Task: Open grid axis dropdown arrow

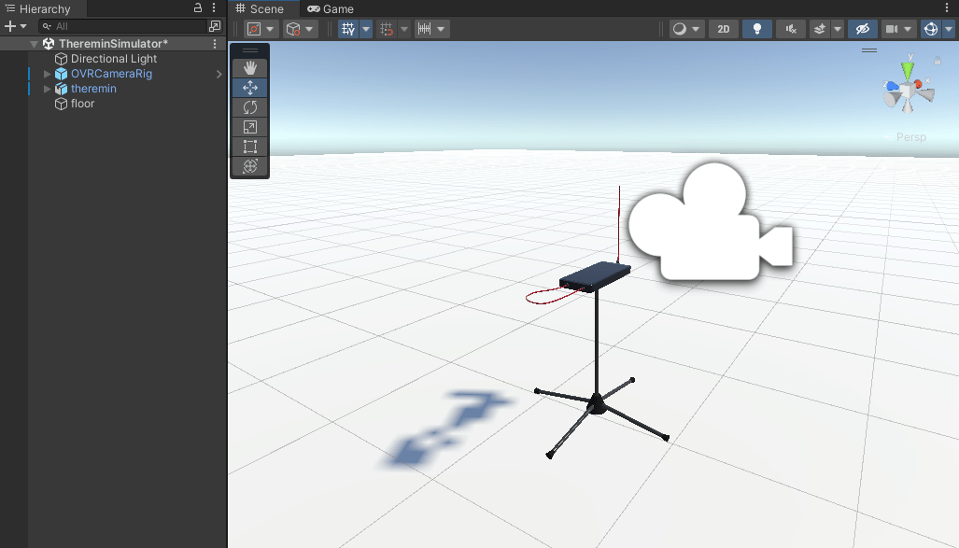Action: [x=366, y=29]
